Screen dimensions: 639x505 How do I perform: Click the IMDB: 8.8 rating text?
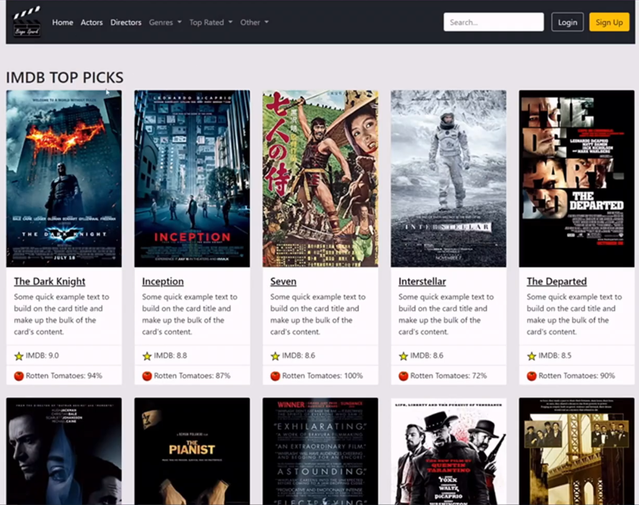point(170,355)
